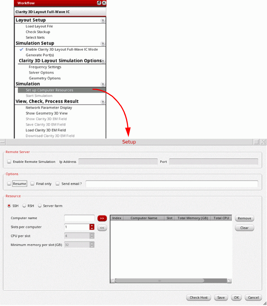Viewport: 267px width, 306px height.
Task: Open Frequency Settings
Action: pos(45,67)
